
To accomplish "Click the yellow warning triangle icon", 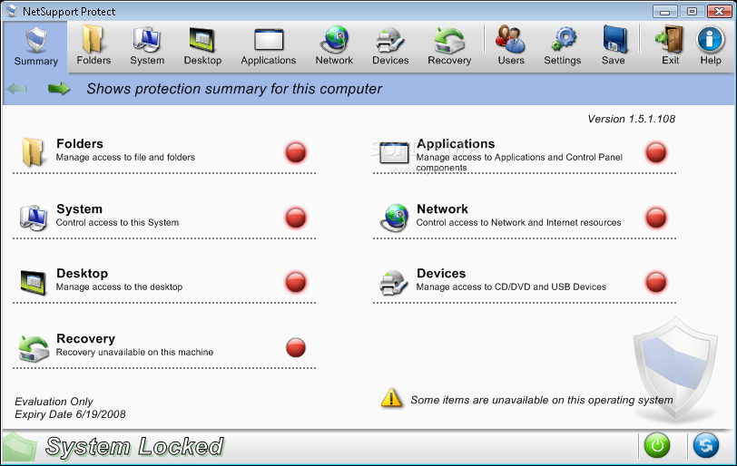I will pos(391,398).
